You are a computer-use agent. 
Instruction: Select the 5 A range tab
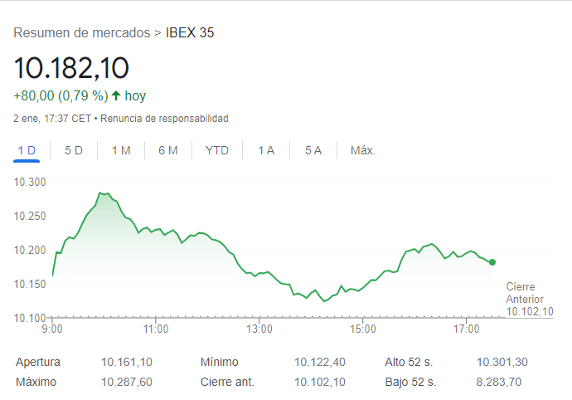click(313, 150)
